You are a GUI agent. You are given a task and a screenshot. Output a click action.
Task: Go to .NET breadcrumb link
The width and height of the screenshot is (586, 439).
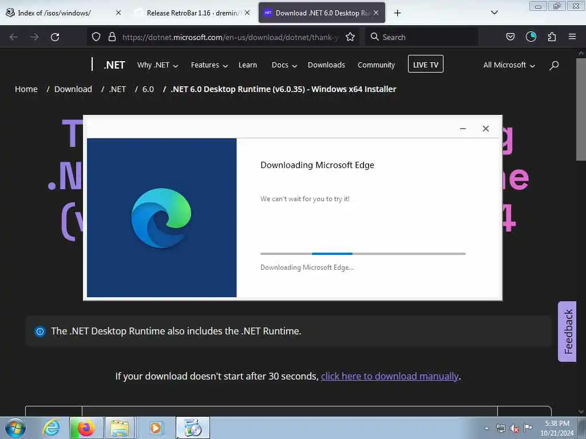point(117,89)
